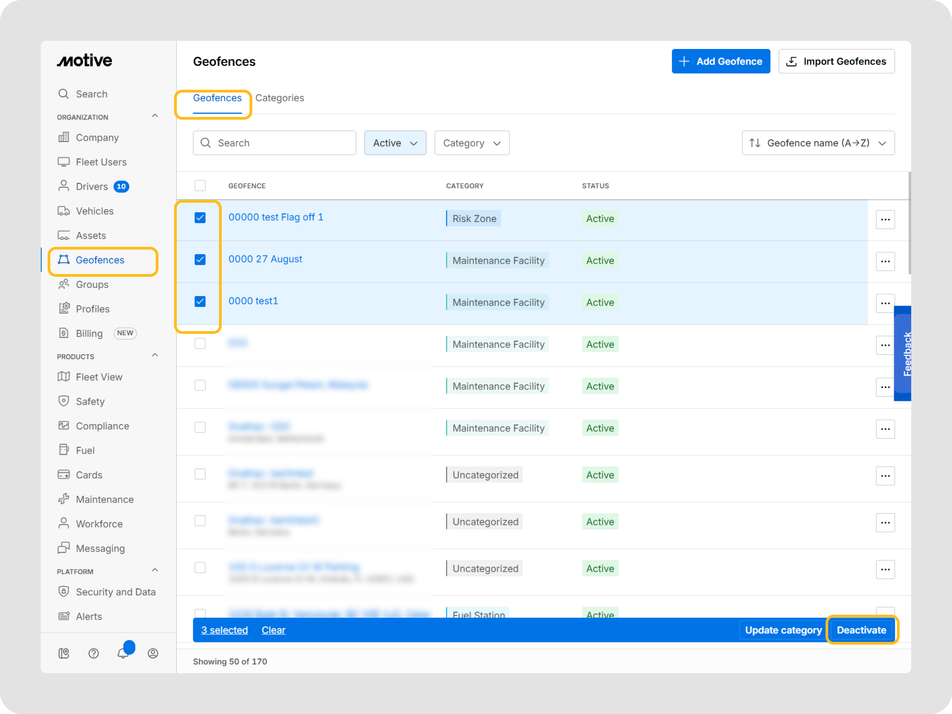Open the Category filter dropdown

pos(472,143)
